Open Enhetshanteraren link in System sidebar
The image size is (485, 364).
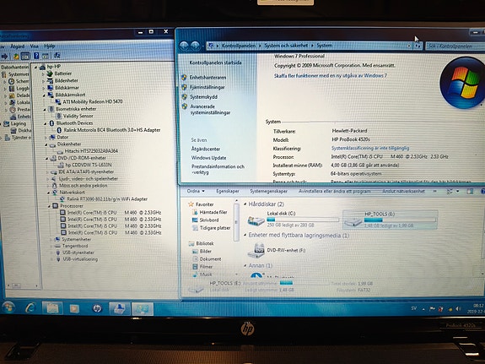[207, 78]
